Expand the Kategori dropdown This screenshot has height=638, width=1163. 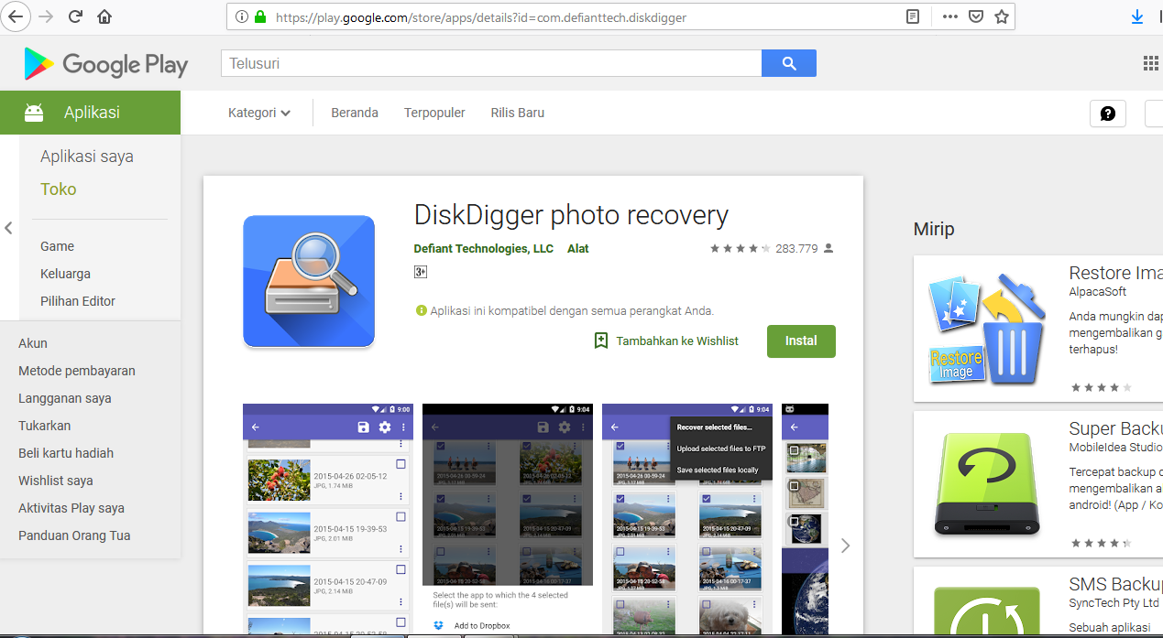point(259,113)
